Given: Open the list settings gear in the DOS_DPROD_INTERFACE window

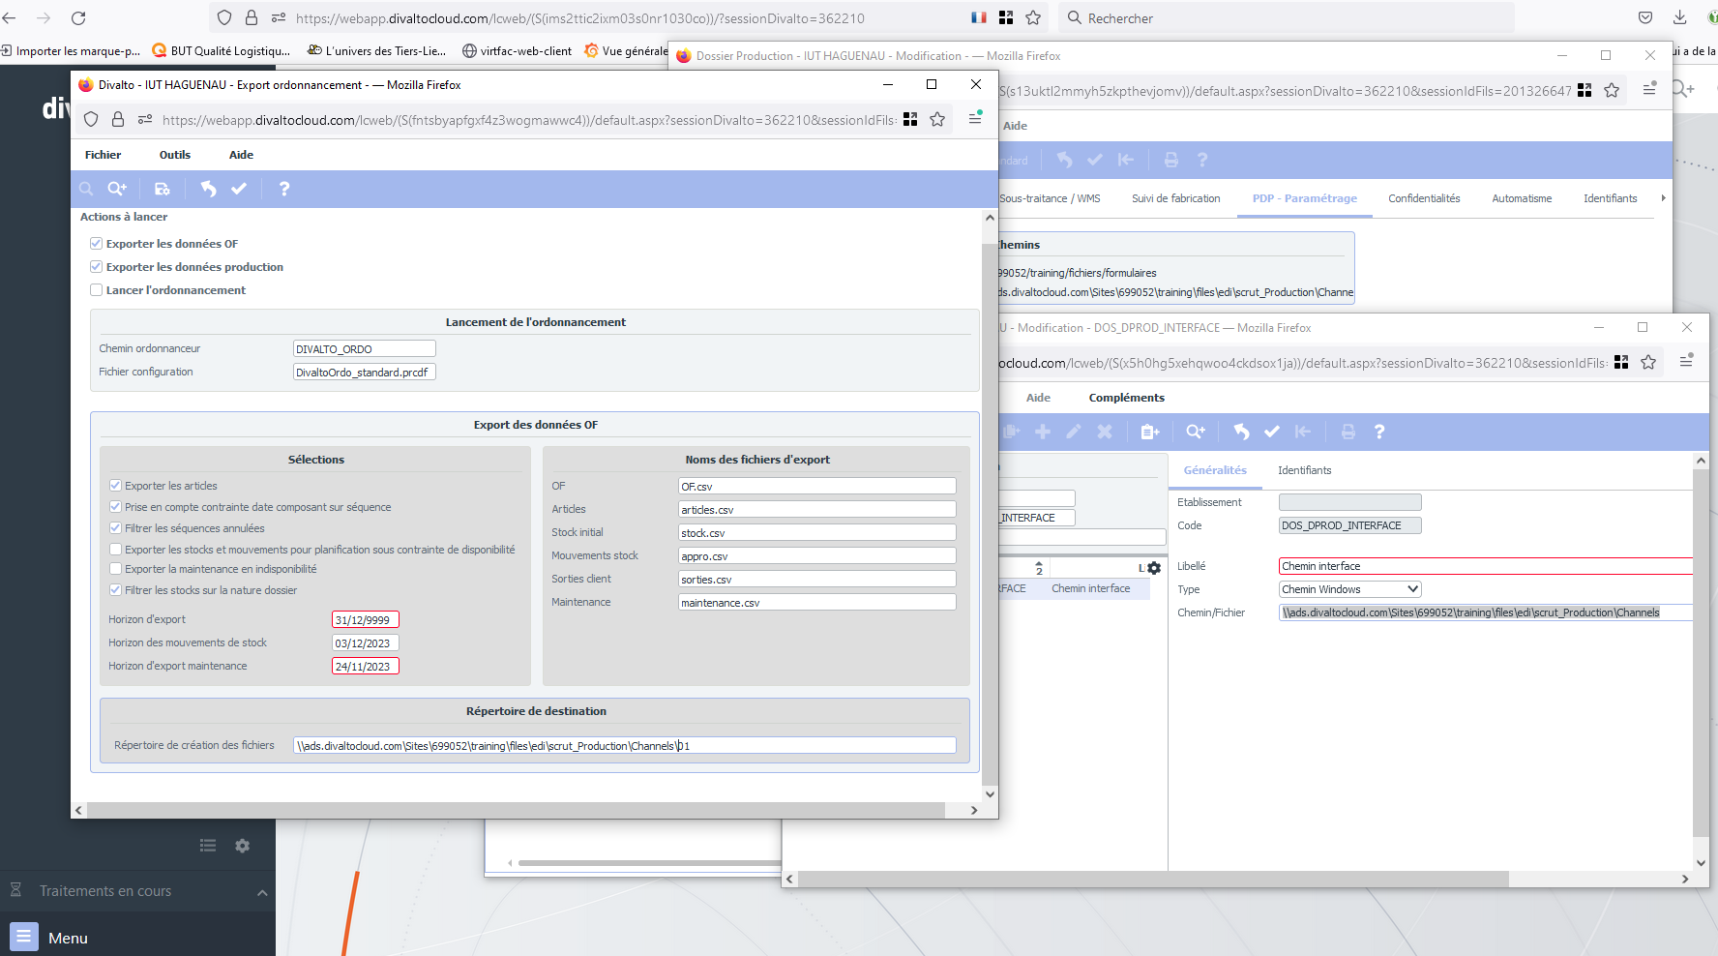Looking at the screenshot, I should [1154, 568].
